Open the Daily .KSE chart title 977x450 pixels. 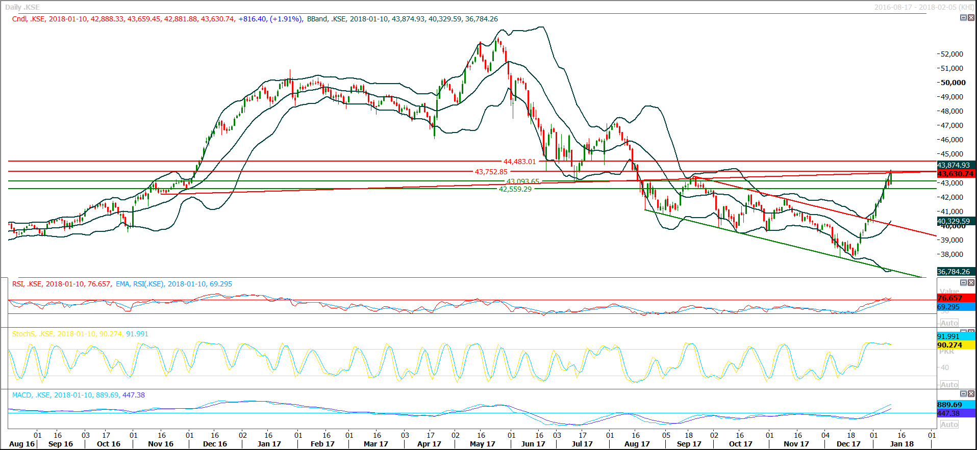[22, 7]
